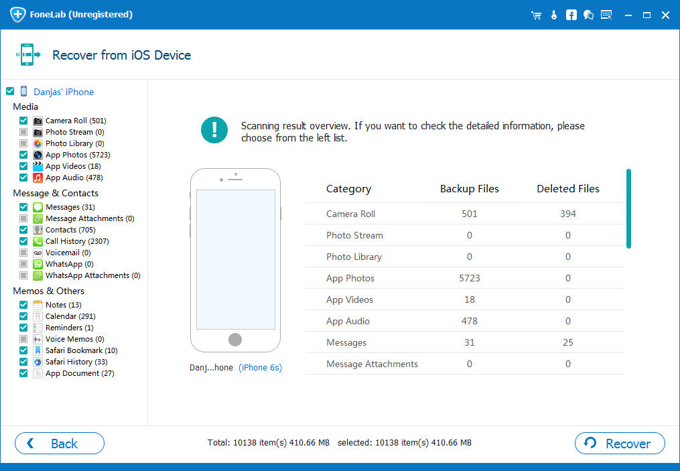Open the shopping cart purchase icon
The image size is (680, 471).
click(536, 14)
